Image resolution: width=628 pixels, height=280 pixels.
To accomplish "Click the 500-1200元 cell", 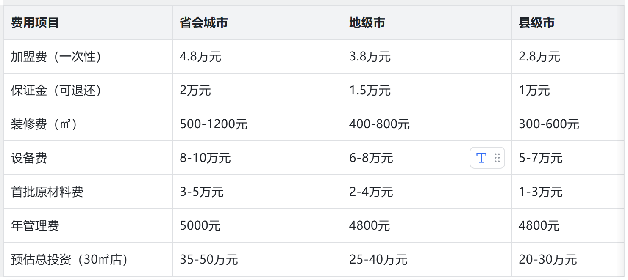I will pos(214,124).
